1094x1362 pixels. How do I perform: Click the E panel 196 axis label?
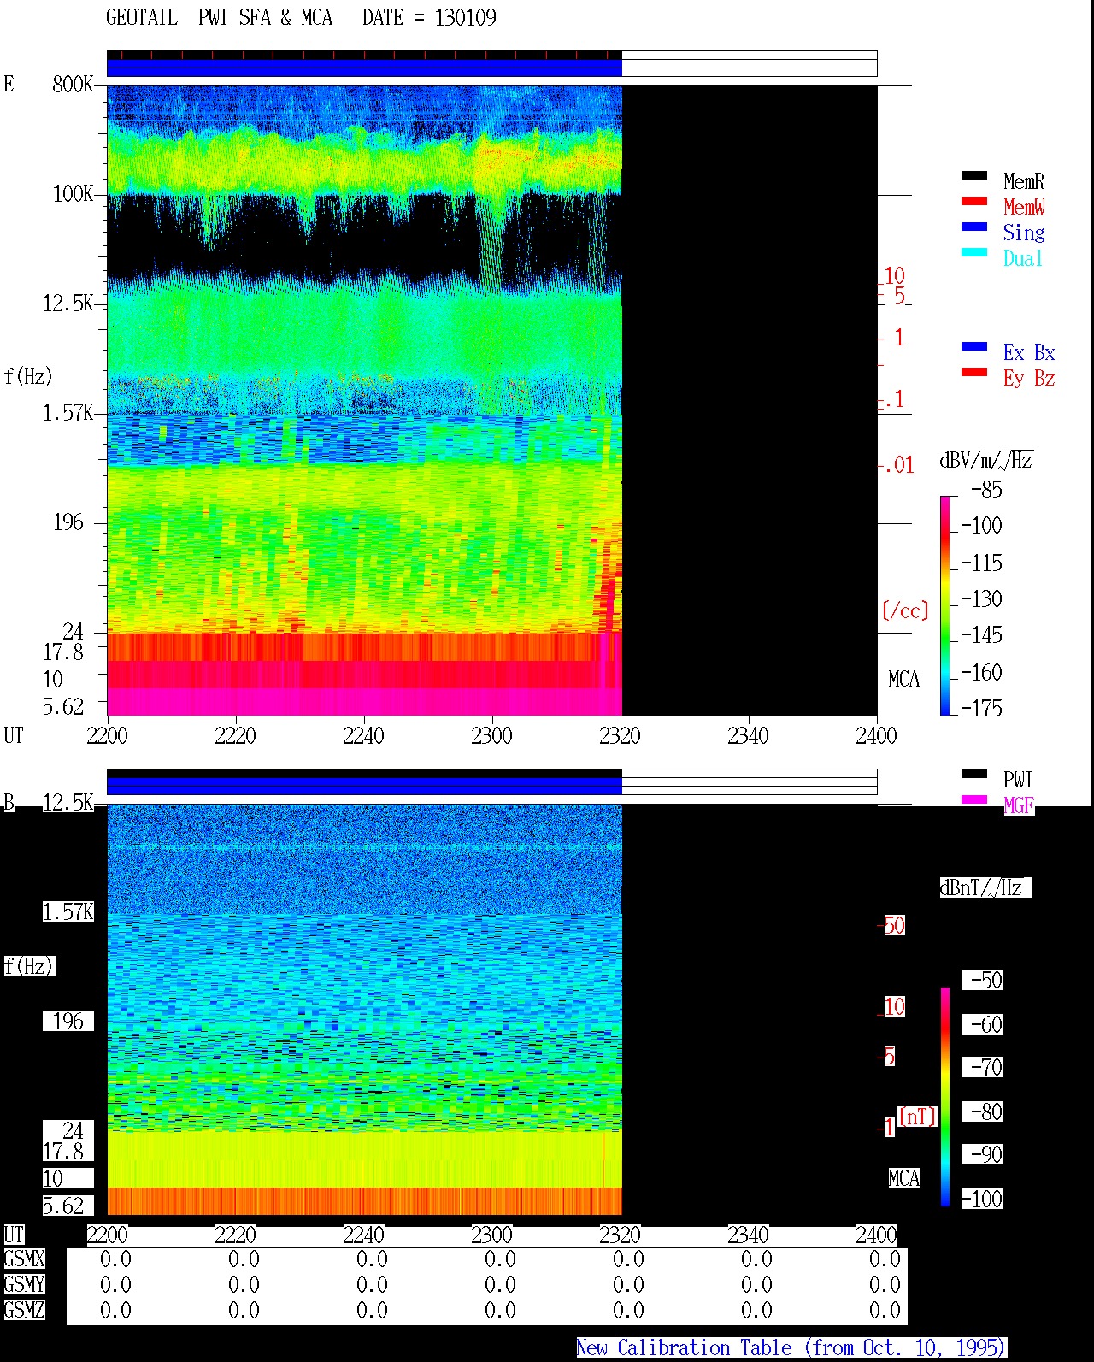click(68, 522)
